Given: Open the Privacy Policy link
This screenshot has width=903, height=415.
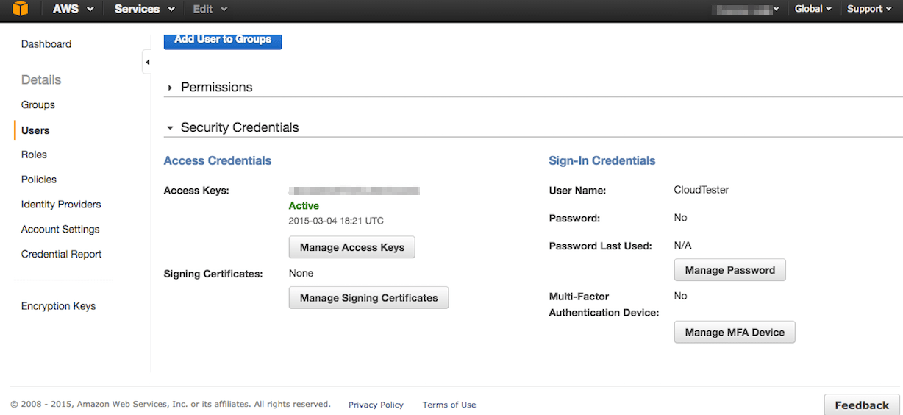Looking at the screenshot, I should click(376, 405).
